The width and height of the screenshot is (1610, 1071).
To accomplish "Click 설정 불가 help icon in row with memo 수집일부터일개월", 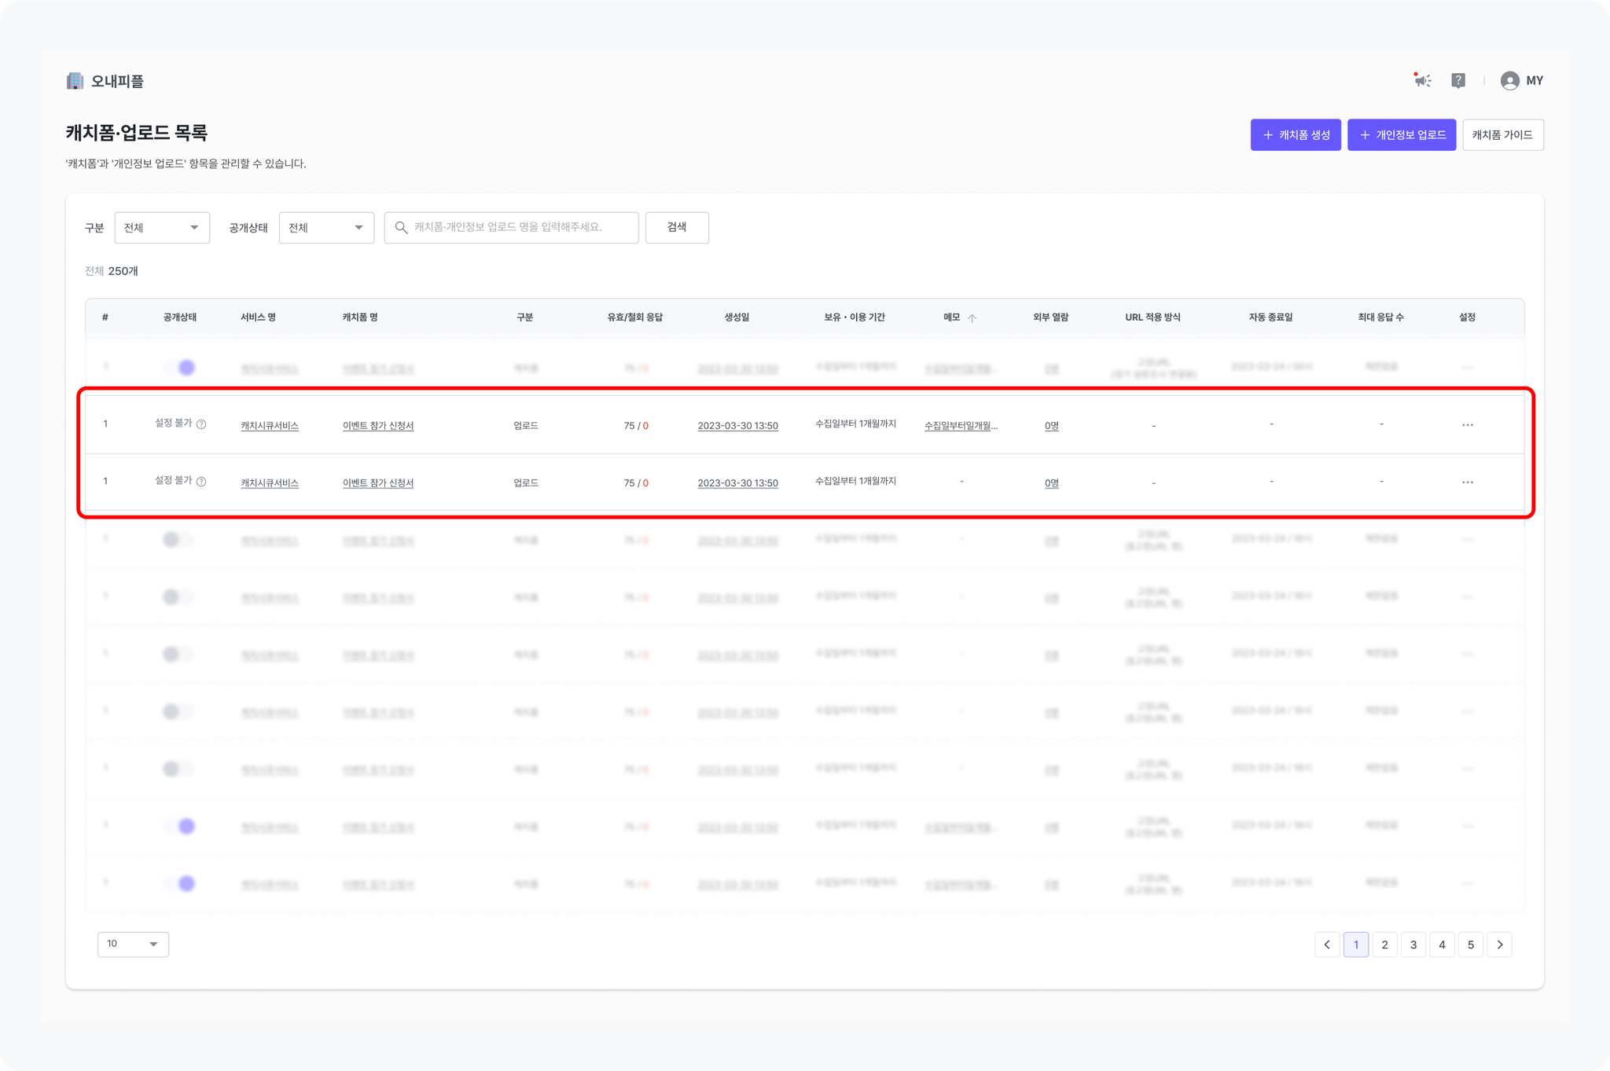I will coord(201,424).
